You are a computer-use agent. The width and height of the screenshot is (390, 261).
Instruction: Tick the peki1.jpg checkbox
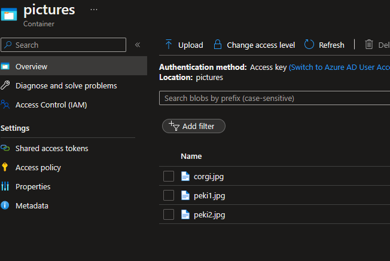[x=169, y=195]
